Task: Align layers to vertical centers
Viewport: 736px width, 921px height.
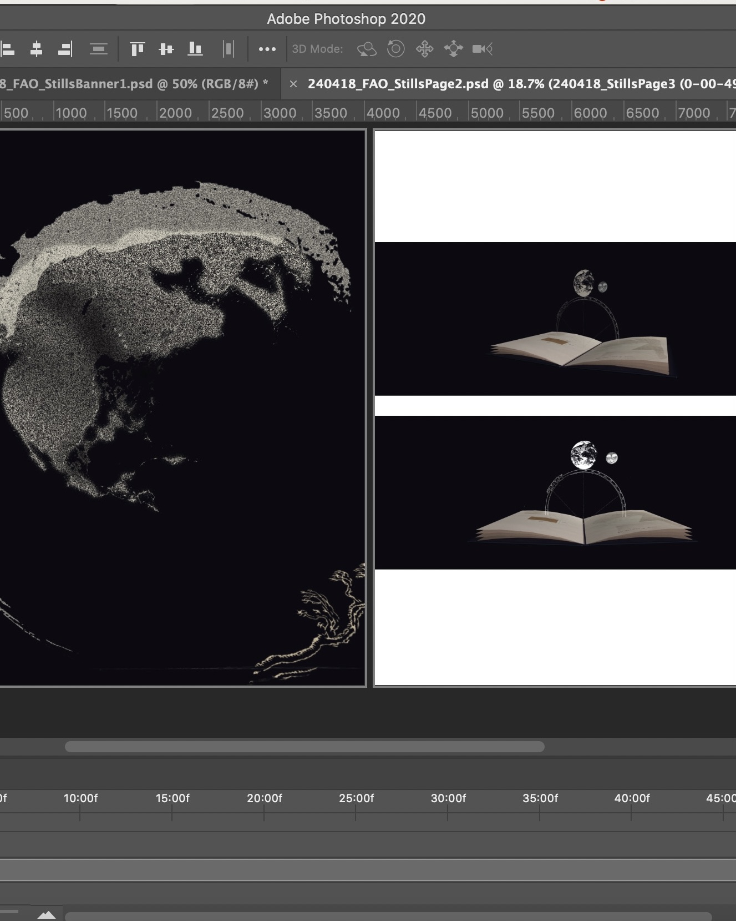Action: (x=166, y=49)
